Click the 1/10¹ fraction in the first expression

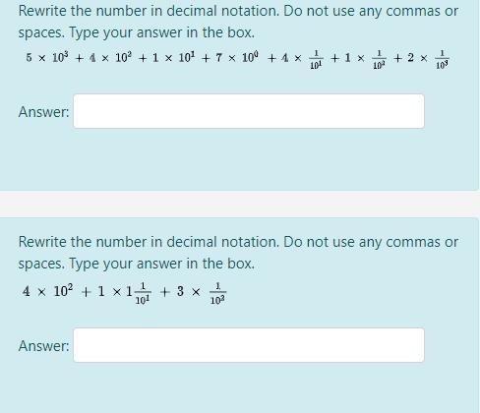pyautogui.click(x=316, y=60)
